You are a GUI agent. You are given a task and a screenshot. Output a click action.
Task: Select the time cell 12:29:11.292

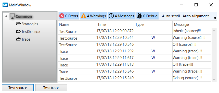click(115, 51)
